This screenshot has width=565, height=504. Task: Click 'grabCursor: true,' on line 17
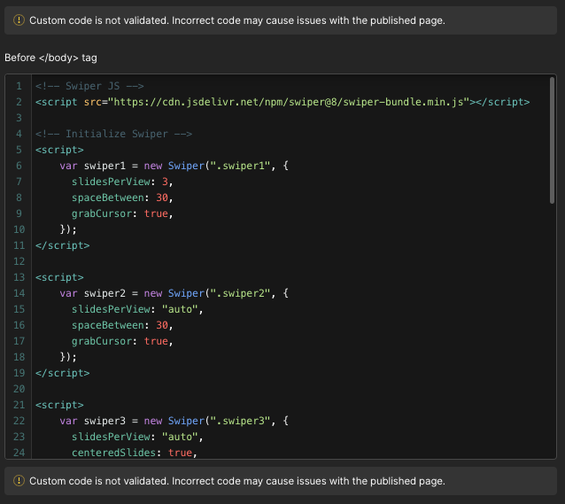point(122,341)
